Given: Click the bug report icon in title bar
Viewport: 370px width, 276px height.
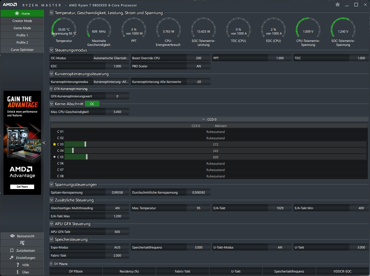Looking at the screenshot, I should pos(338,5).
